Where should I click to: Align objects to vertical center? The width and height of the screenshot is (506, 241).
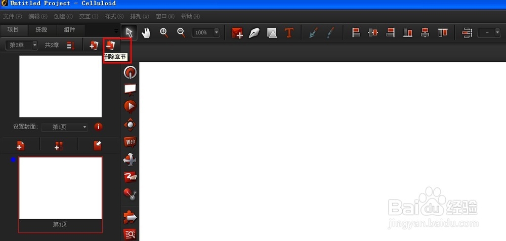tap(425, 32)
